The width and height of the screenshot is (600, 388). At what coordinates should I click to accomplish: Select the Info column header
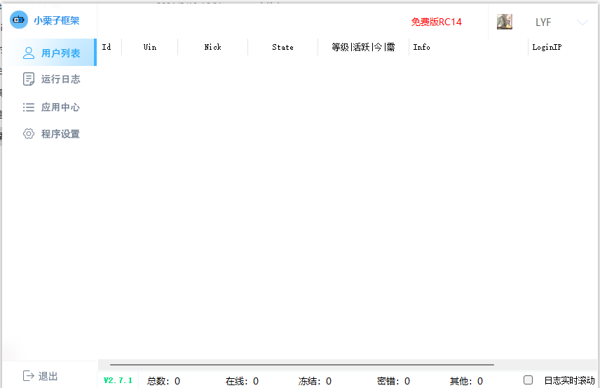[x=421, y=47]
